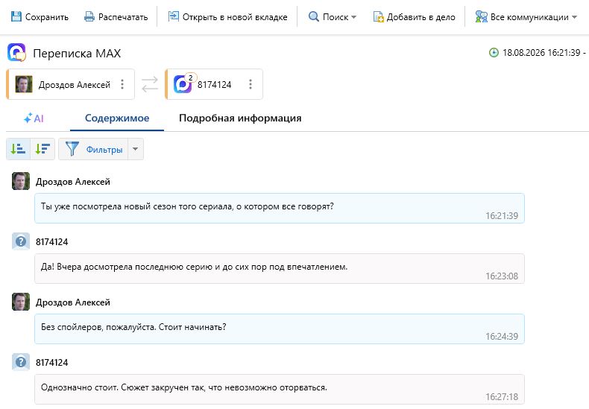
Task: Click the MAX icon with badge 2
Action: click(x=183, y=83)
